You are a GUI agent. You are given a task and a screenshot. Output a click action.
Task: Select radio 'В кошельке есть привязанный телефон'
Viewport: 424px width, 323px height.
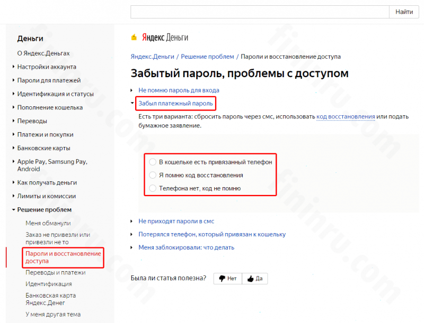tap(153, 162)
